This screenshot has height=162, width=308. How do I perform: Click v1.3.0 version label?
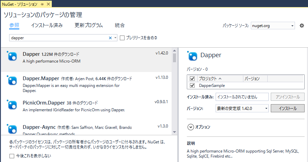click(x=163, y=126)
